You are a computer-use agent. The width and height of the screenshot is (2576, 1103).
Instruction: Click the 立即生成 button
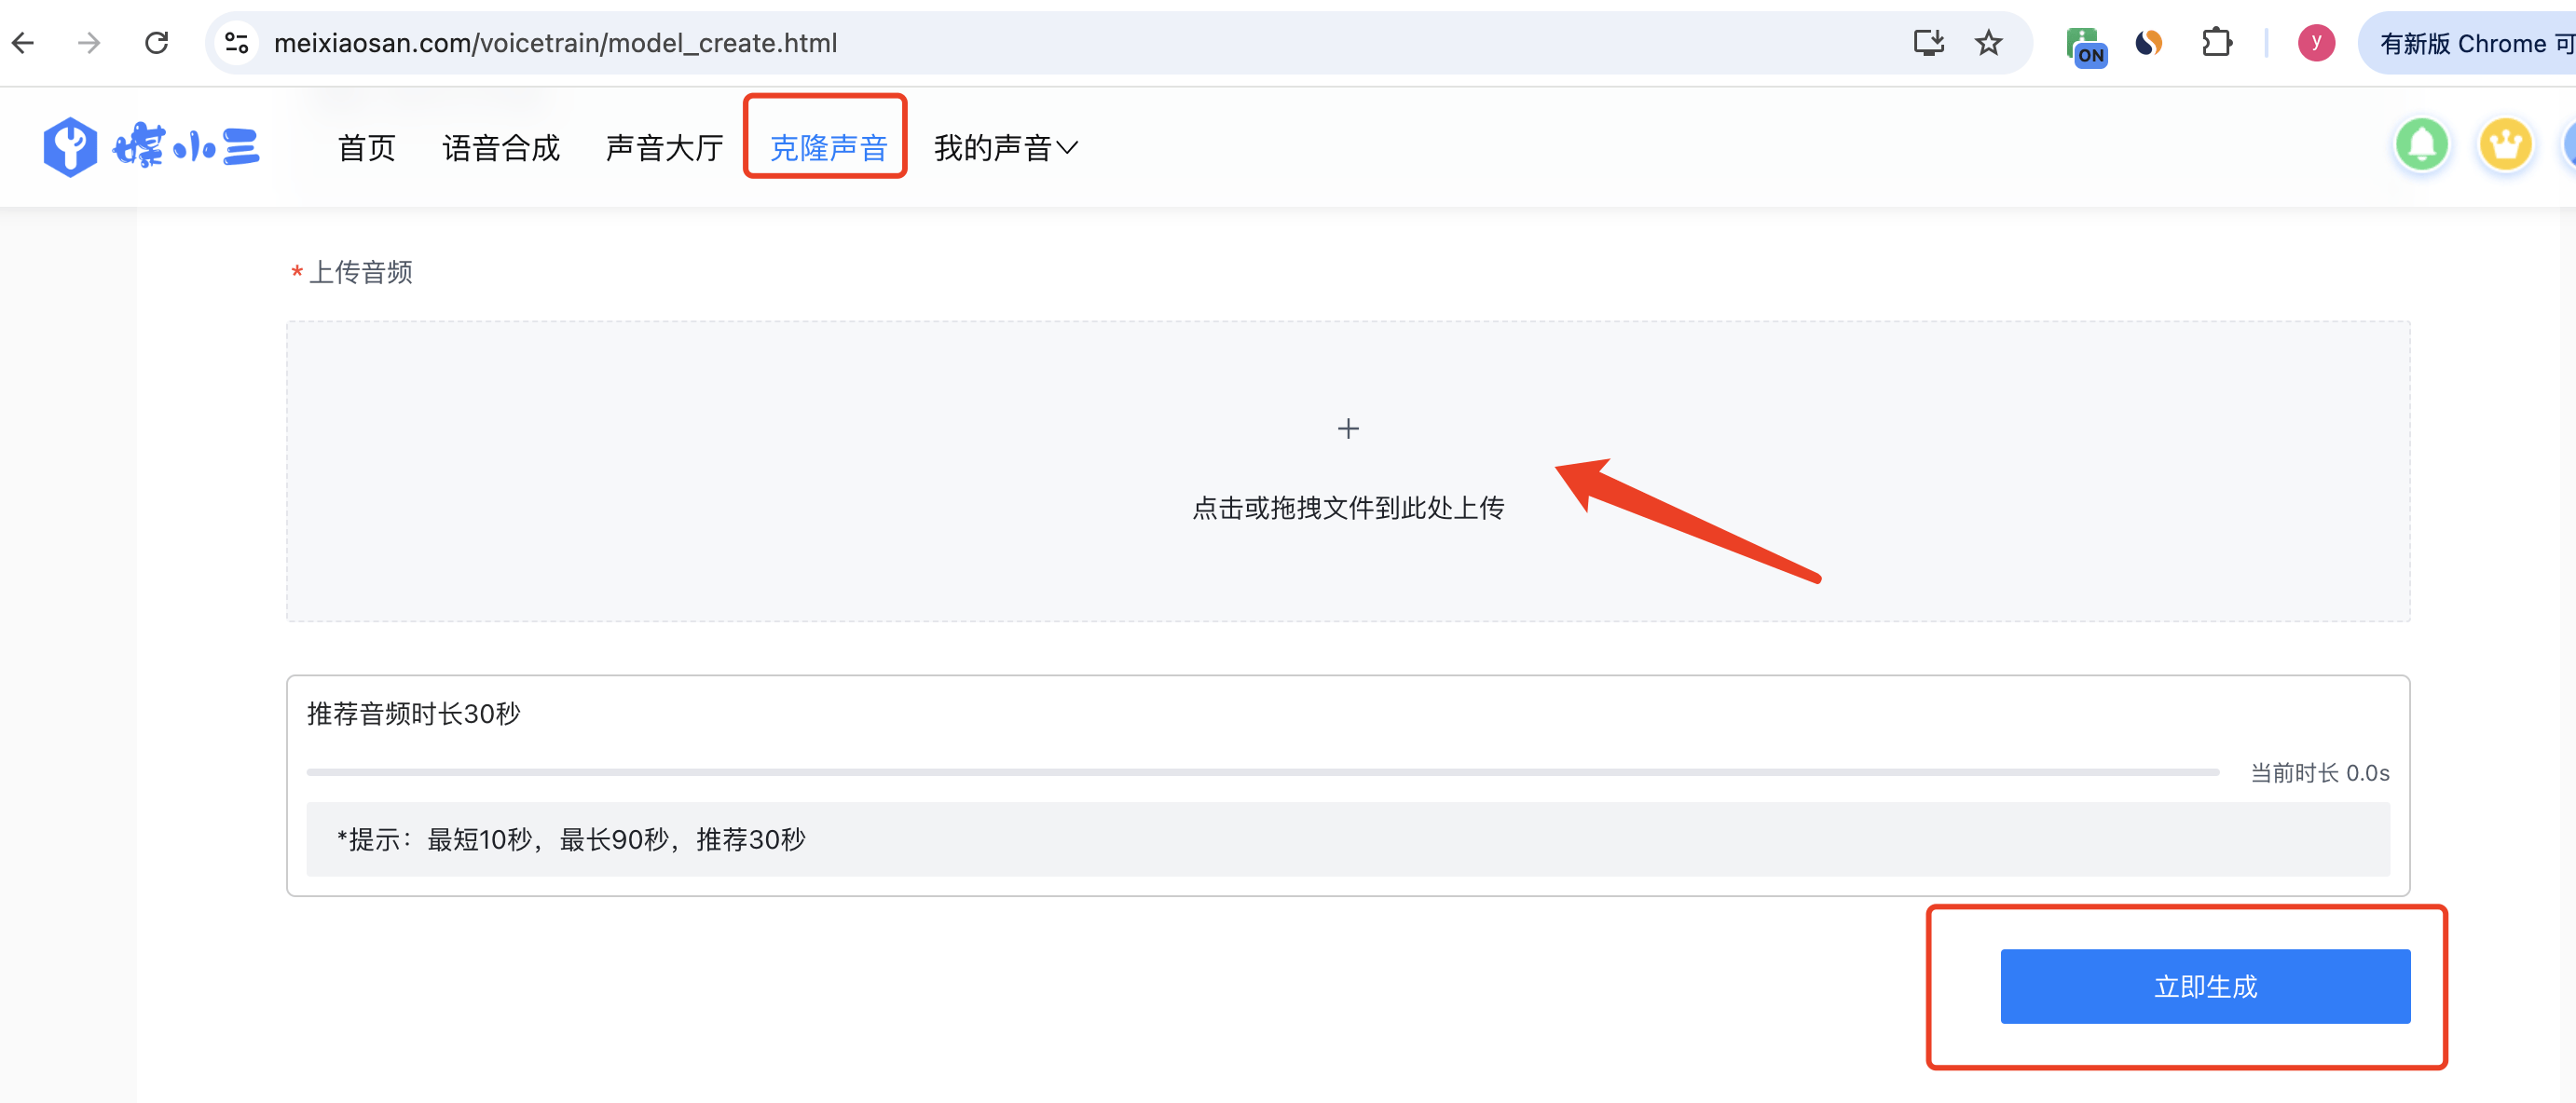tap(2204, 986)
